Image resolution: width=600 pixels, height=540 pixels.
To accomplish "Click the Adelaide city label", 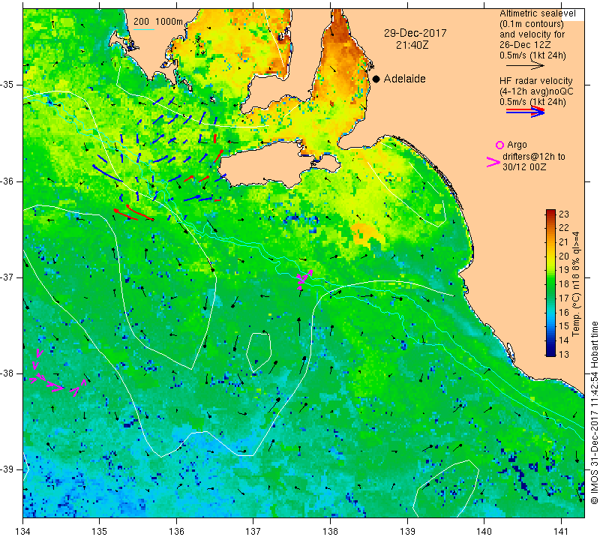I will pyautogui.click(x=404, y=79).
